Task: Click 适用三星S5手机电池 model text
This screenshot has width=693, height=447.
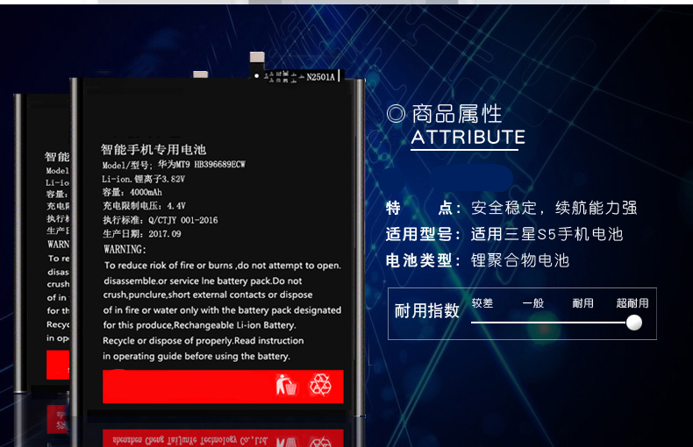Action: [547, 234]
